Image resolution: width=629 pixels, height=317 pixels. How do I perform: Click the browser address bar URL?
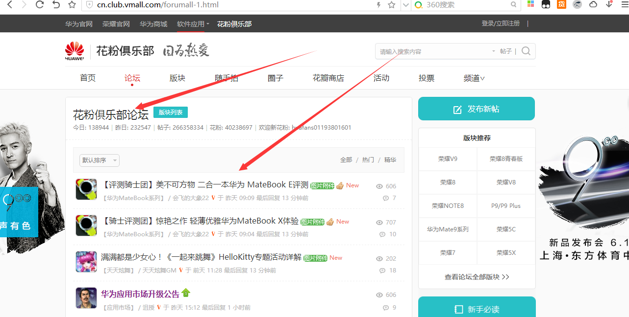pyautogui.click(x=158, y=5)
